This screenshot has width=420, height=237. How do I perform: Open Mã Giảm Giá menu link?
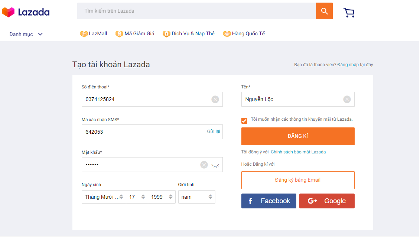pyautogui.click(x=139, y=33)
